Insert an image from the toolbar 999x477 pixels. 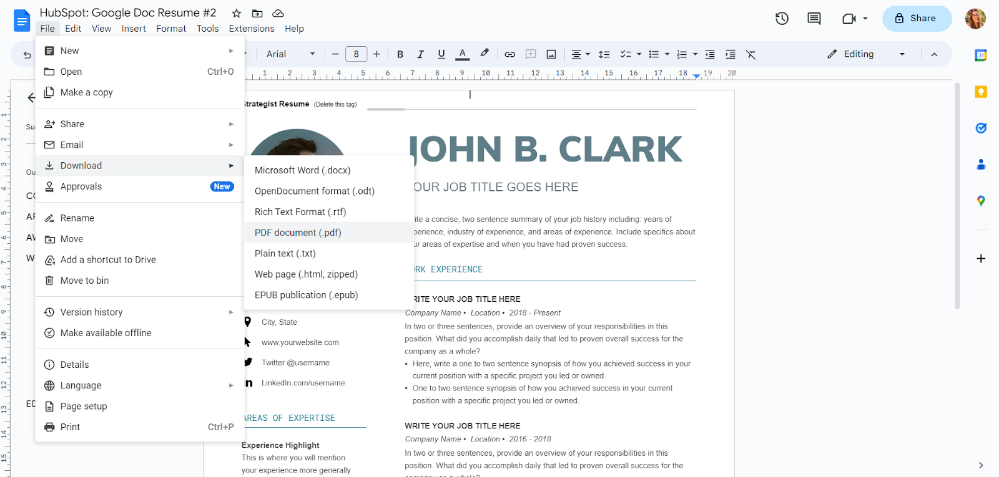[x=551, y=54]
